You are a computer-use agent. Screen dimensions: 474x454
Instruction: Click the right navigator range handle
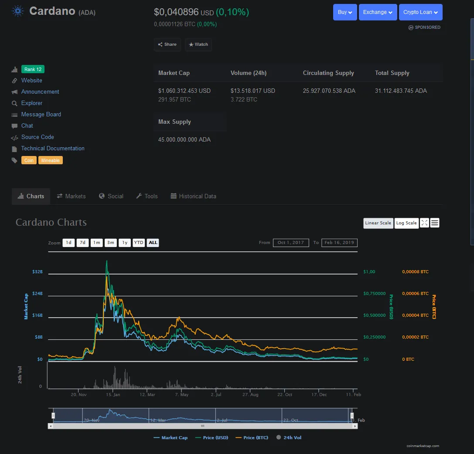point(352,416)
